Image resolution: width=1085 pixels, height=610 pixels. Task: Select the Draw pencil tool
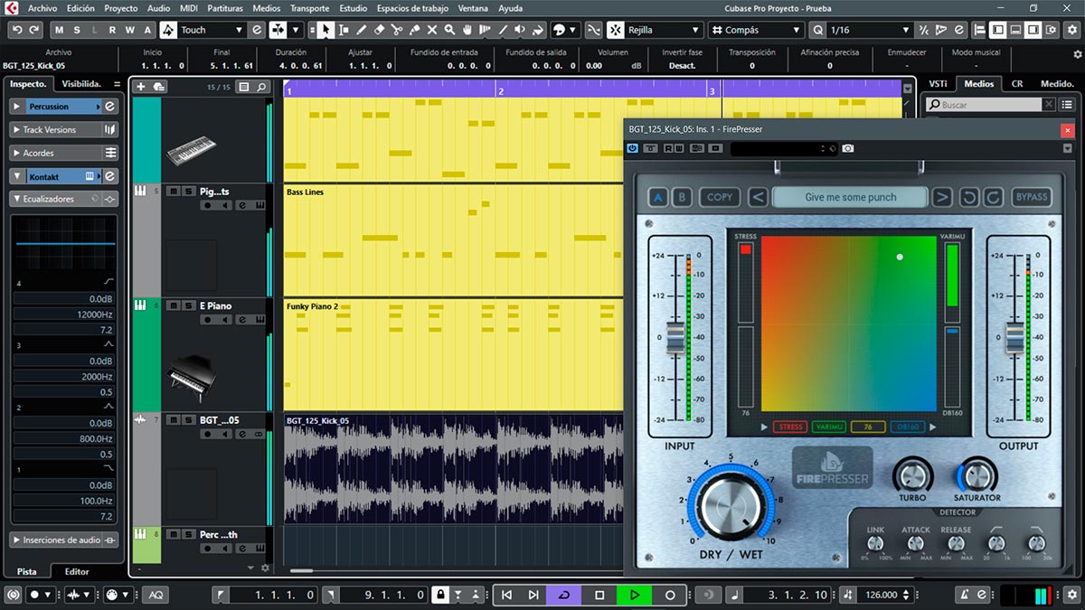[362, 30]
